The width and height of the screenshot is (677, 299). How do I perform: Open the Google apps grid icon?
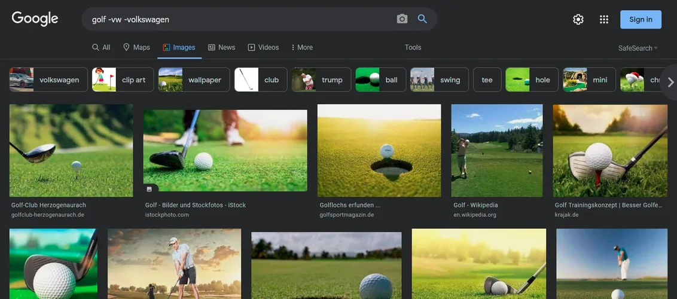(604, 19)
